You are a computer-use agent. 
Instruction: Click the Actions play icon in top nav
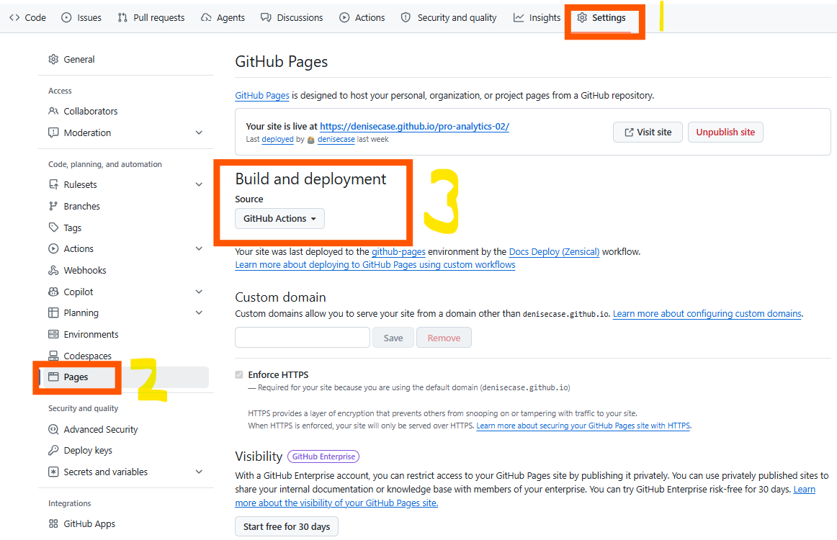pos(344,17)
